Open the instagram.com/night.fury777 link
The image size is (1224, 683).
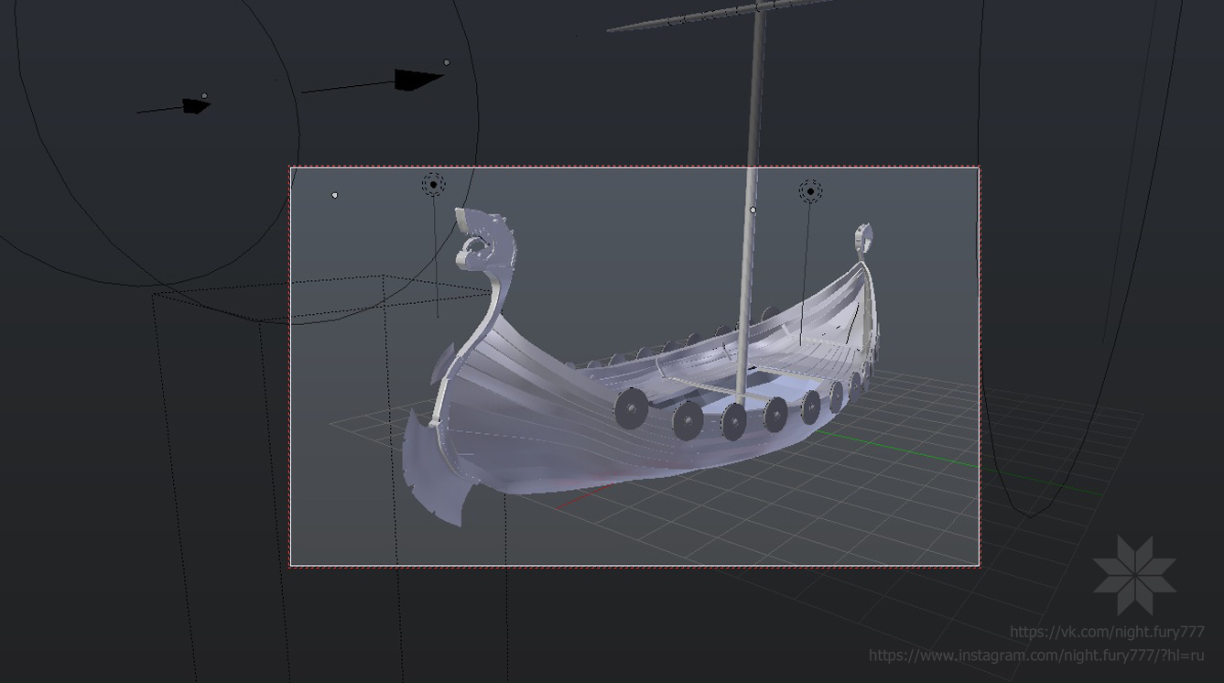pyautogui.click(x=1036, y=656)
